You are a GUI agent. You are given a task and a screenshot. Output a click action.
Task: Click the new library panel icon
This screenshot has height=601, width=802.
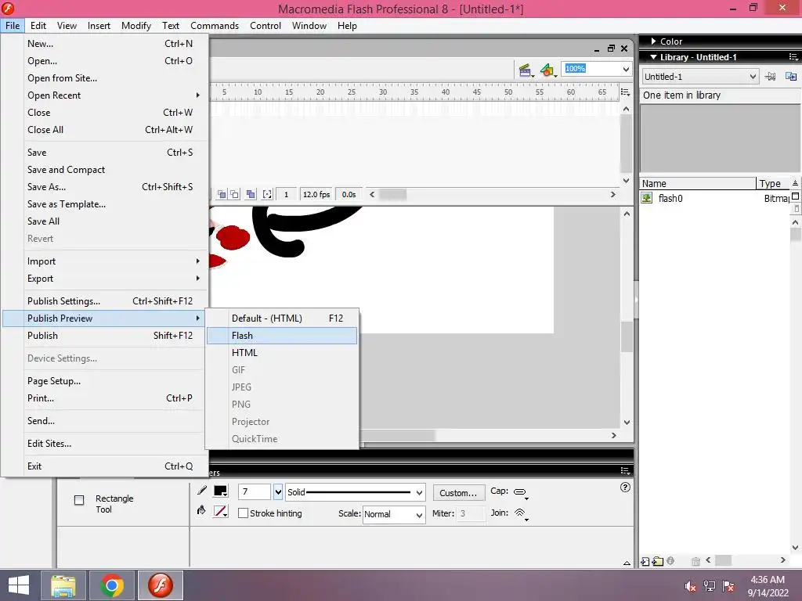[x=791, y=77]
